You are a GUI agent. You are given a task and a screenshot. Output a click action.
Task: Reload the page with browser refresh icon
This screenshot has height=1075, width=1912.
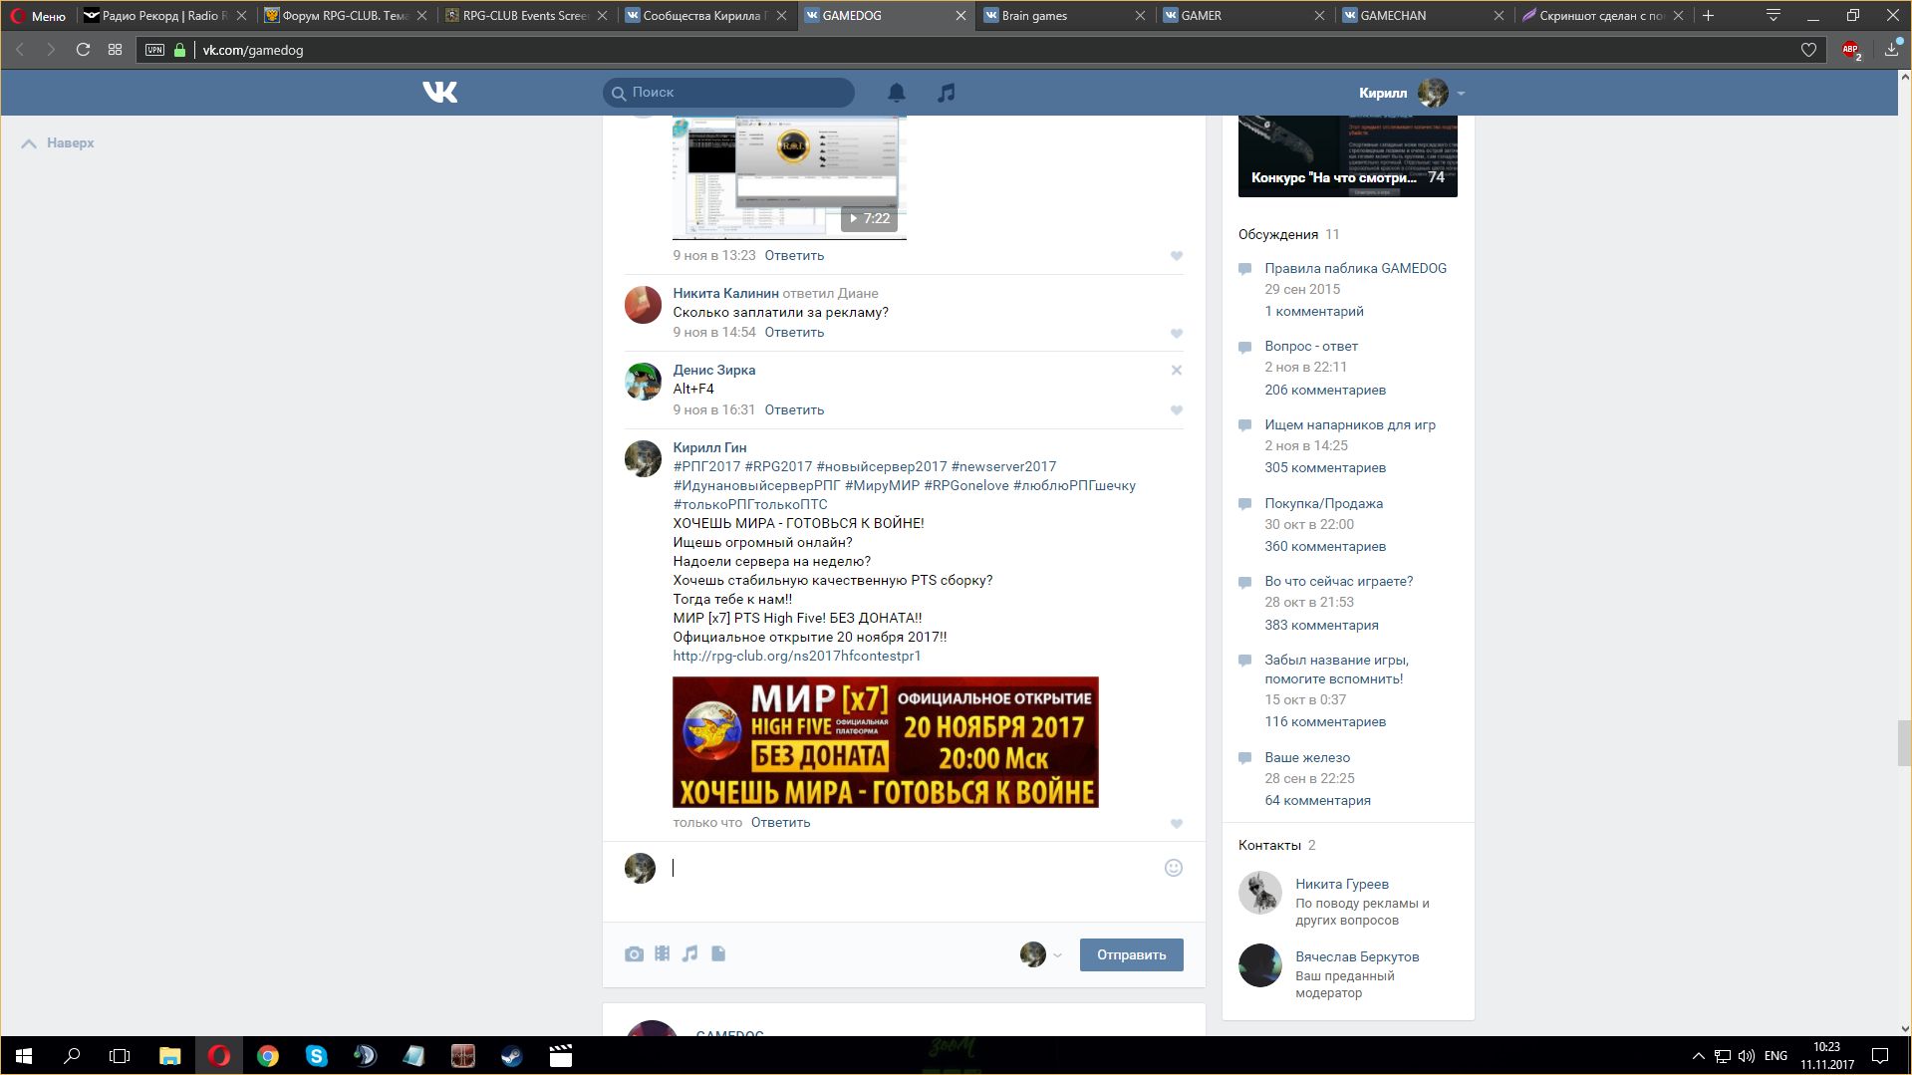[x=84, y=50]
